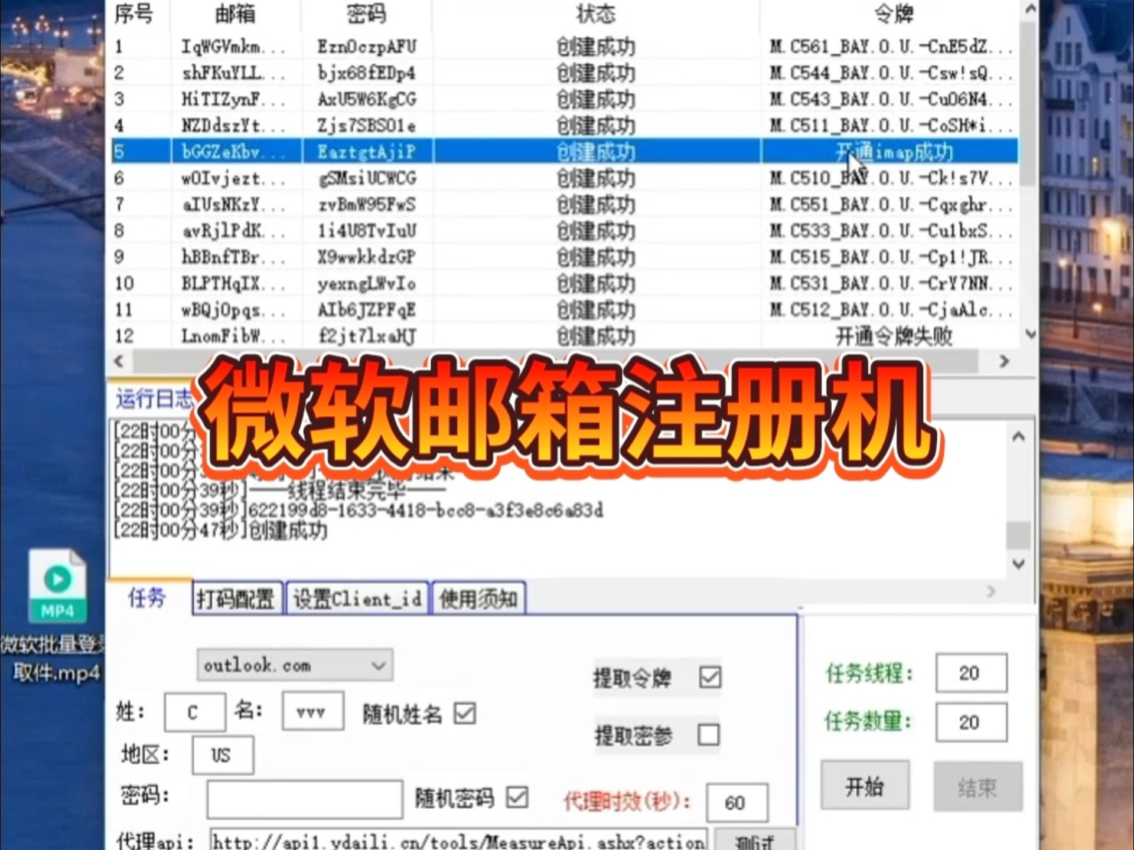Click log panel scroll-down arrow
The image size is (1134, 850).
coord(1018,564)
